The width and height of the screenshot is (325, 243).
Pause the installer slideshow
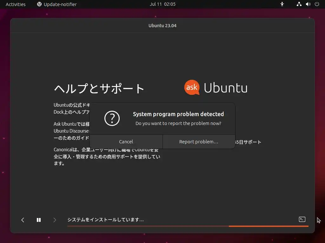click(x=39, y=220)
